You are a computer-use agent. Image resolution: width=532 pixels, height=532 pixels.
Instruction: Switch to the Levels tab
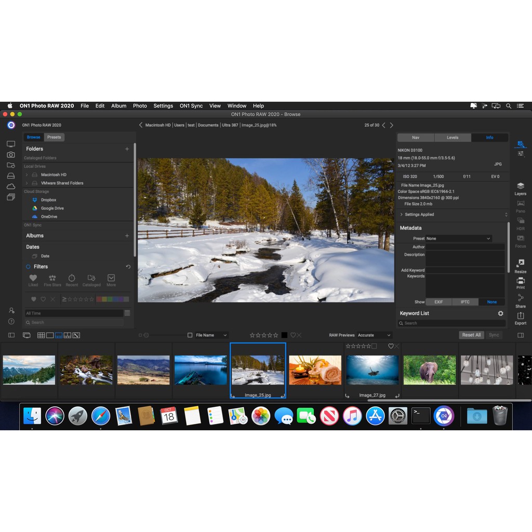453,138
